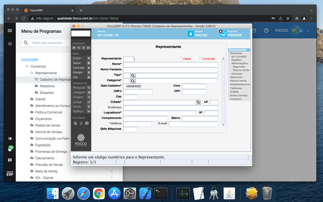Open Terminal from the dock

tap(161, 193)
